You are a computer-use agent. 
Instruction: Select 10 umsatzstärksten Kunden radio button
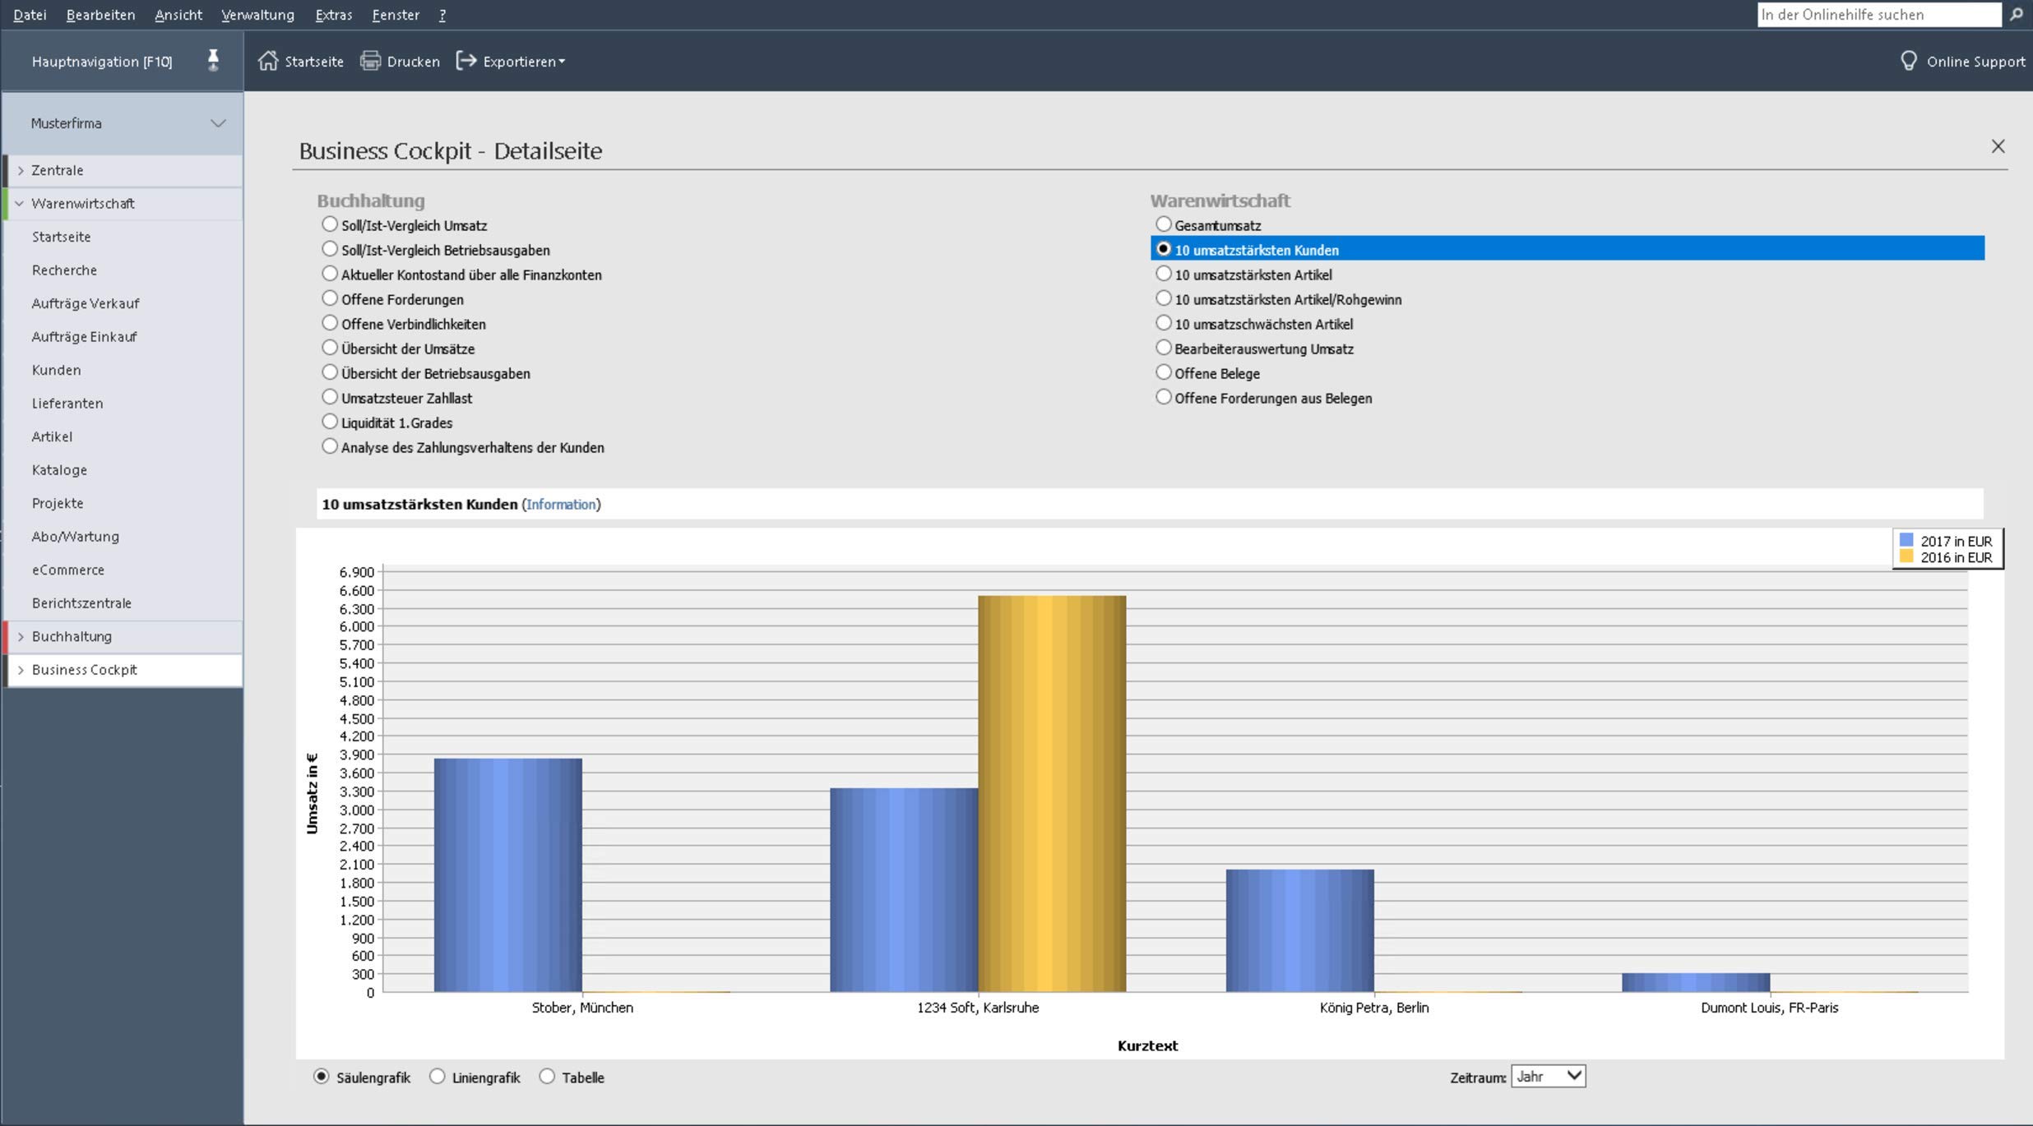click(x=1164, y=249)
